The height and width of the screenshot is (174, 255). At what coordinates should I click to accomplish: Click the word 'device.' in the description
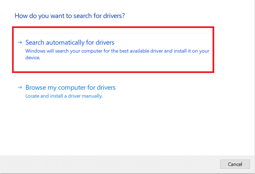pyautogui.click(x=33, y=58)
